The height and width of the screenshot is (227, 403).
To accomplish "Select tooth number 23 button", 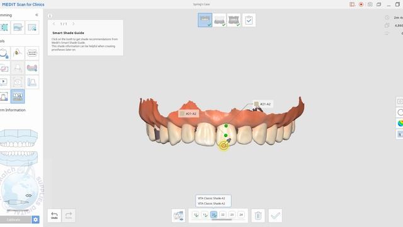I will click(x=232, y=214).
